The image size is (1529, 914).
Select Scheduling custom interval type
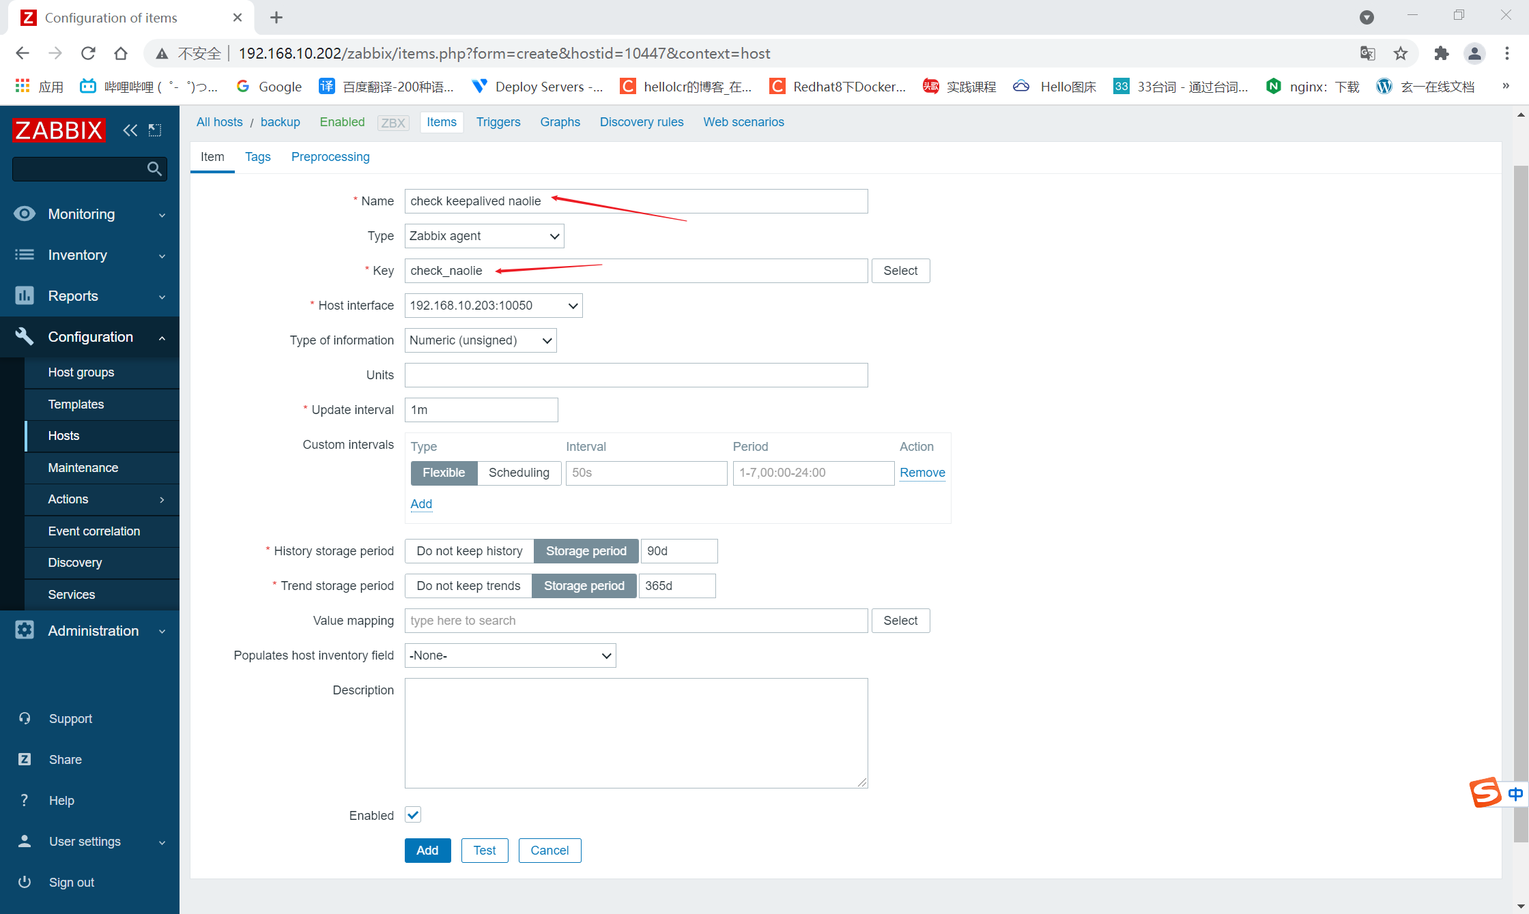(519, 473)
